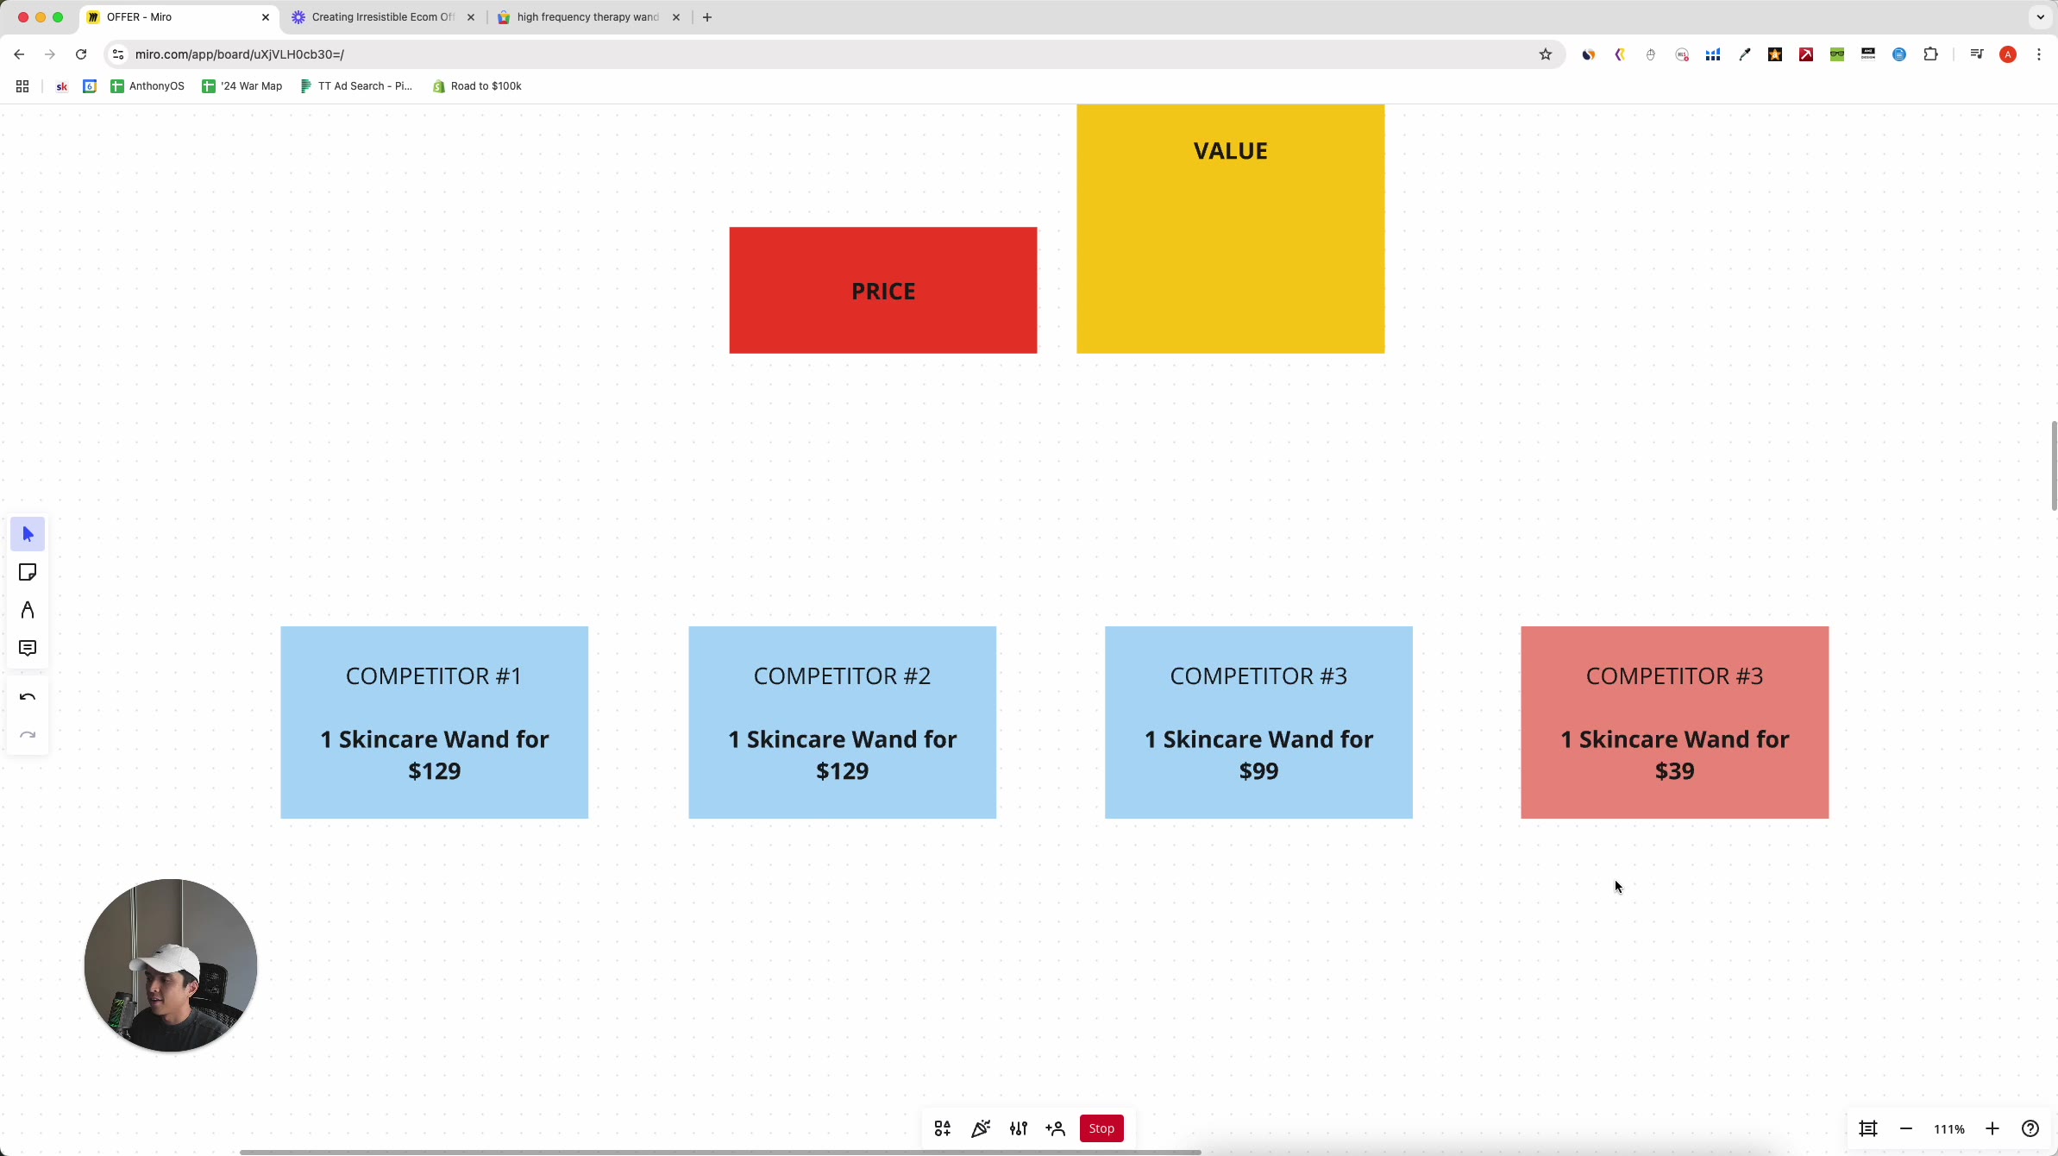This screenshot has height=1156, width=2058.
Task: Select the cursor arrow tool in Miro
Action: point(28,534)
